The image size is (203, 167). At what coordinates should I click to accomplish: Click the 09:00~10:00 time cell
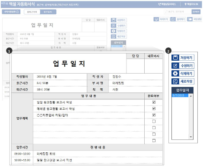22,154
